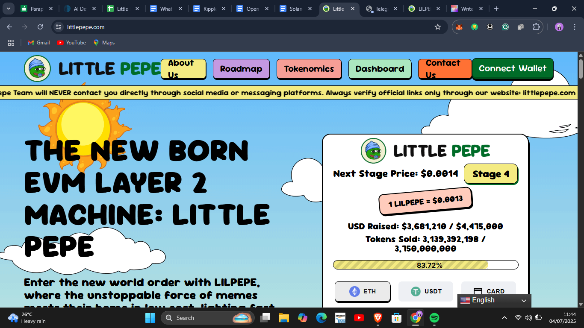Open the weather widget showing Heavy rain

(x=27, y=318)
